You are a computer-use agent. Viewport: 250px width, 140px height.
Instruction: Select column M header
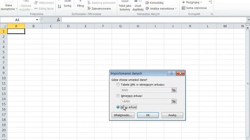[x=225, y=26]
